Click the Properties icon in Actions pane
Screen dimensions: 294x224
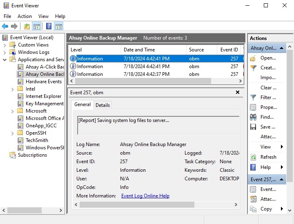[x=253, y=107]
